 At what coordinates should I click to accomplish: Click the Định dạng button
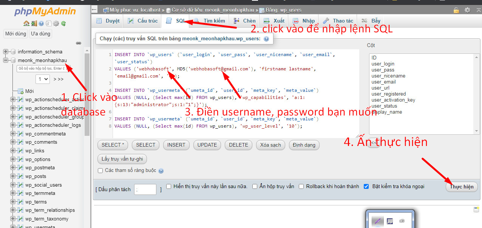(x=304, y=145)
